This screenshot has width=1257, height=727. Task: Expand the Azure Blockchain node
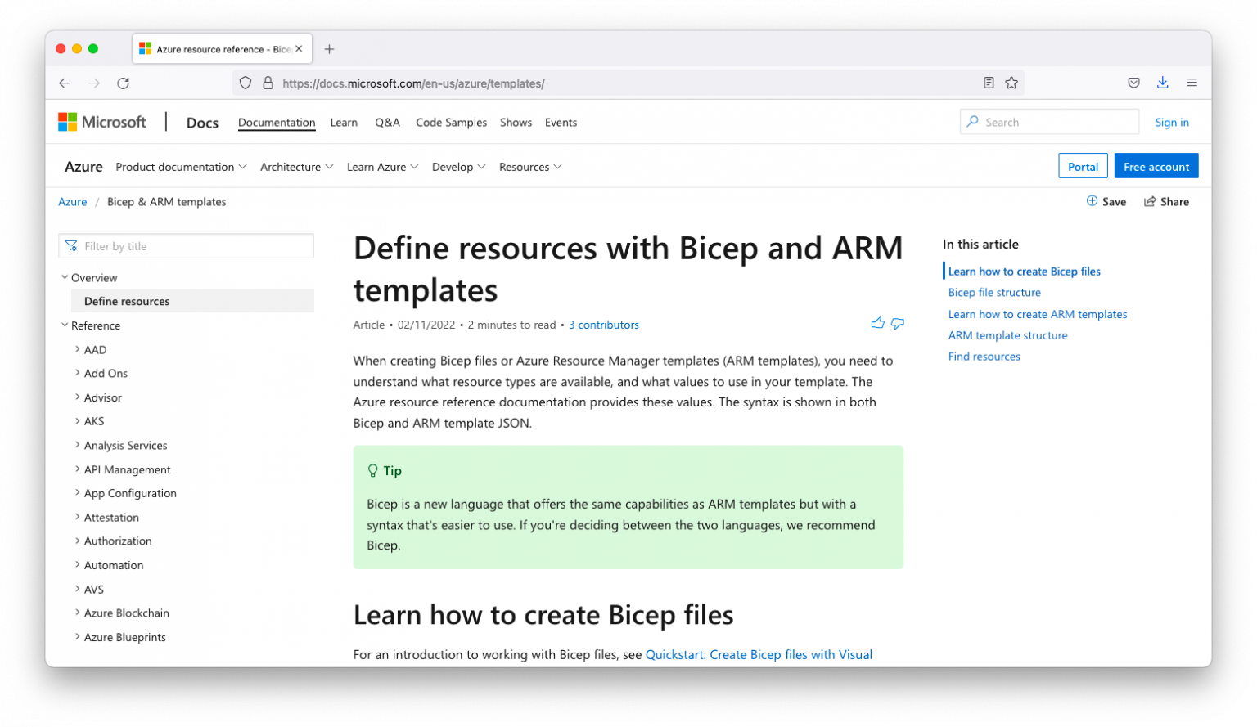(78, 613)
